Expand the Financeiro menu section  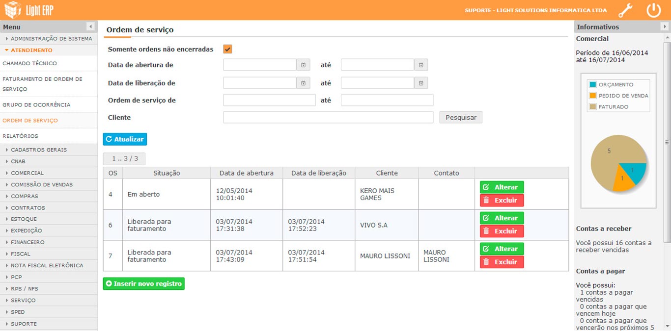pyautogui.click(x=28, y=242)
